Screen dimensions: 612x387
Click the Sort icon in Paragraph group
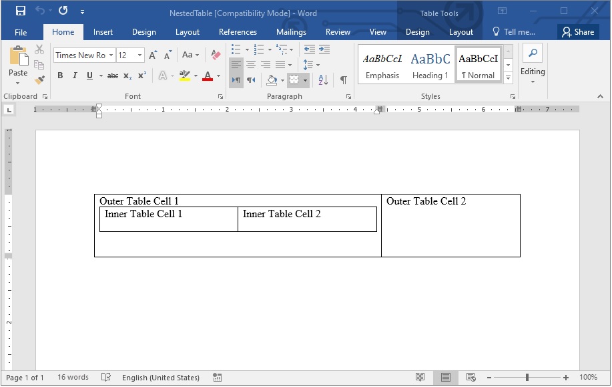click(322, 80)
